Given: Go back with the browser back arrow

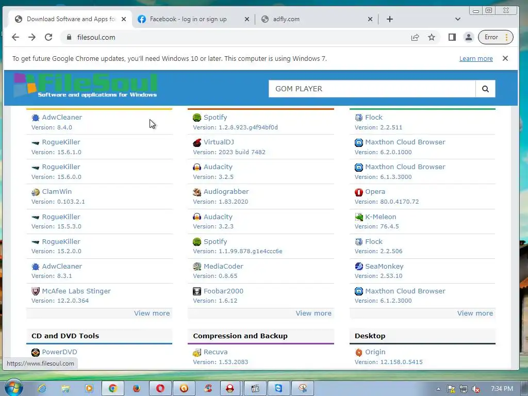Looking at the screenshot, I should click(15, 37).
